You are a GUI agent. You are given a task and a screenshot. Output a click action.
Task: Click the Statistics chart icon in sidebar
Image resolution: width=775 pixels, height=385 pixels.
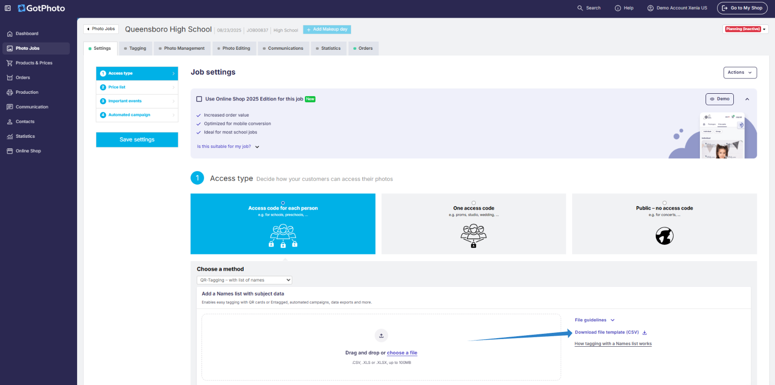[10, 136]
